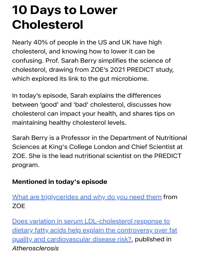Open the 'What are triglycerides' link
The height and width of the screenshot is (267, 200).
[x=87, y=197]
